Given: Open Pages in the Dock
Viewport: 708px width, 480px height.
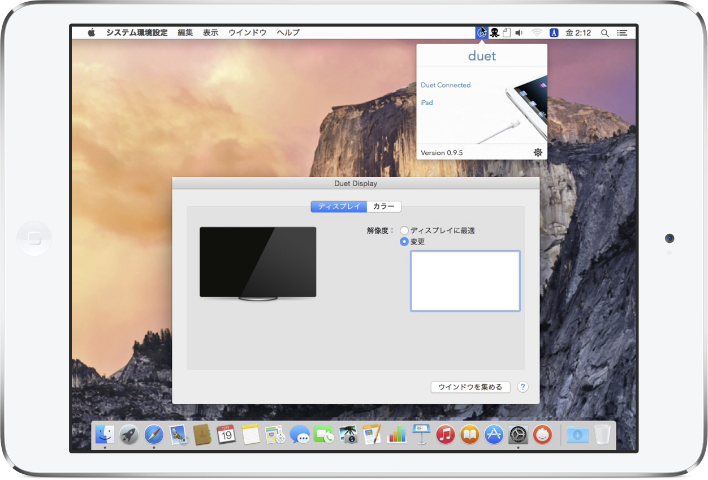Looking at the screenshot, I should click(x=372, y=435).
